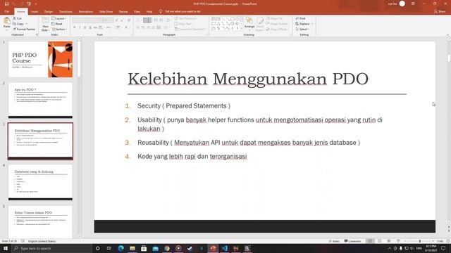Click the Save icon in the title bar

tap(6, 4)
